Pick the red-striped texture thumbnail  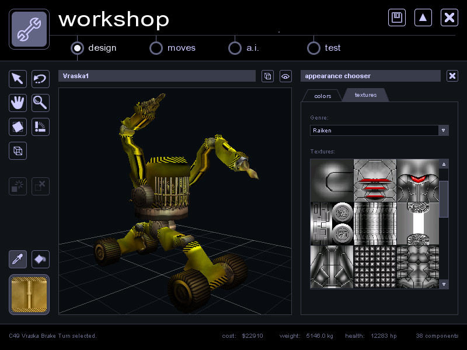tap(375, 180)
